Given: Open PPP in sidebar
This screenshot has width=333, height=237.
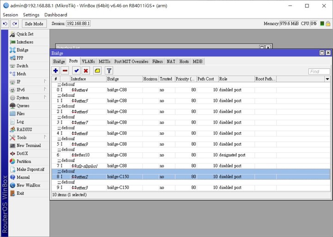Looking at the screenshot, I should pos(29,58).
